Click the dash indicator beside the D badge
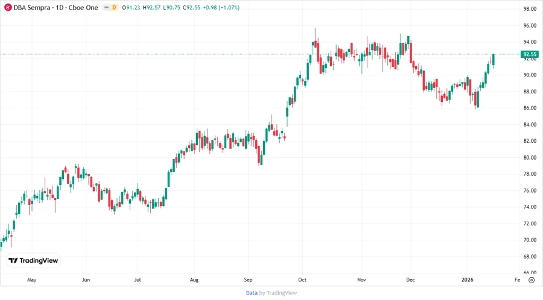543x300 pixels. (106, 7)
